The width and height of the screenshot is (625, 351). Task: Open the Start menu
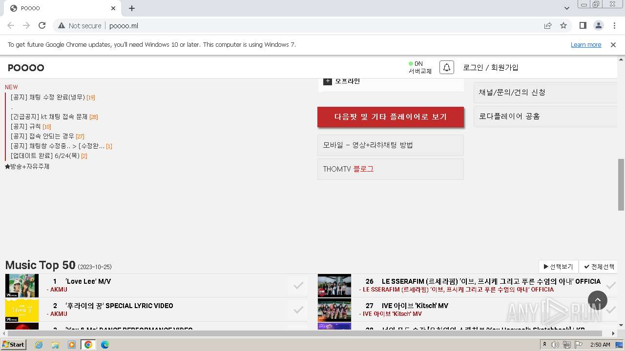[13, 345]
